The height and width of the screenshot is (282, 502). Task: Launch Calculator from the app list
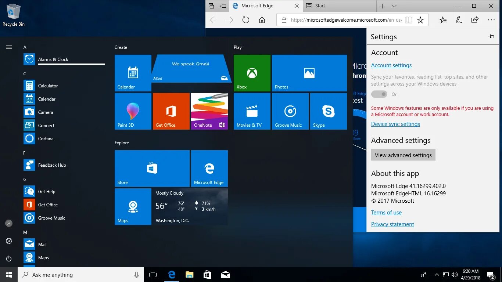click(x=64, y=86)
